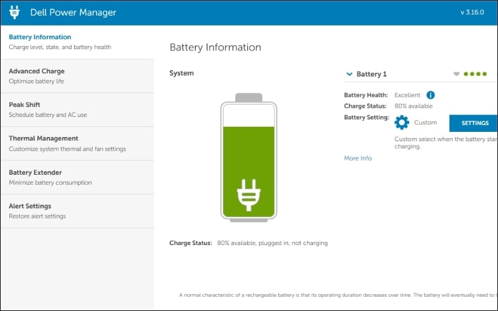Click the Battery Setting: label
The image size is (498, 311).
point(367,118)
